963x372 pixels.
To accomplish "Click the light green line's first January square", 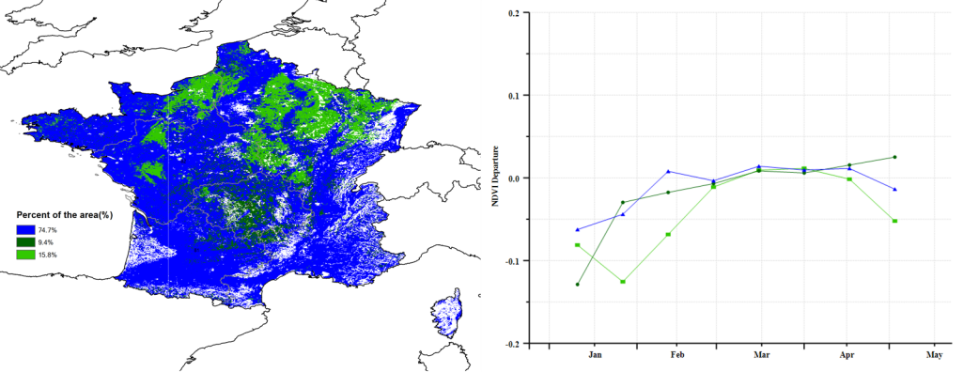I will (x=577, y=245).
